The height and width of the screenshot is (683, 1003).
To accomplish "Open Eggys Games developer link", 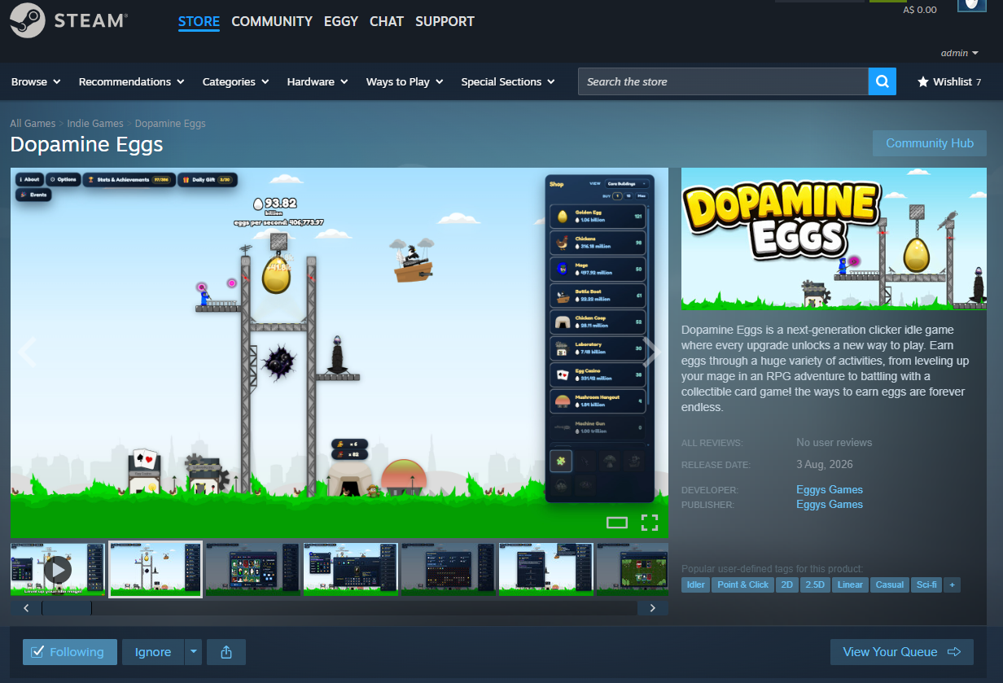I will pos(830,489).
